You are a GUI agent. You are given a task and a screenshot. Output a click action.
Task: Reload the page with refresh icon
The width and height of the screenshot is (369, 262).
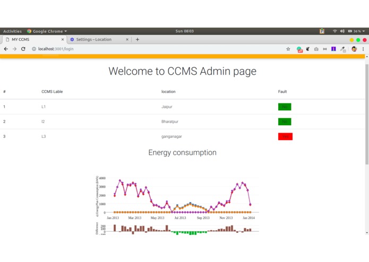(23, 49)
